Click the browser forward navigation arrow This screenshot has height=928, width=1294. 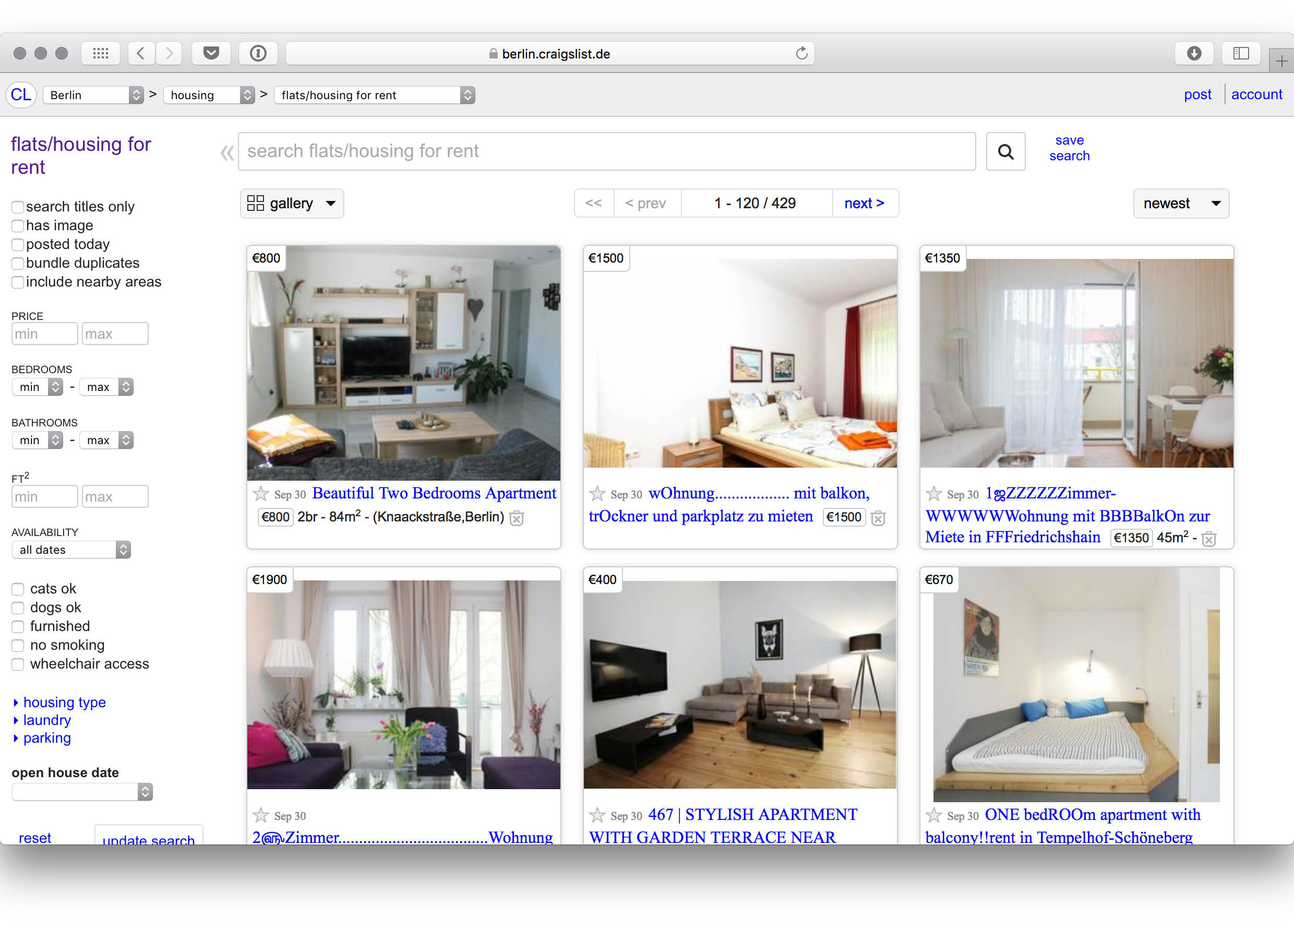(169, 53)
